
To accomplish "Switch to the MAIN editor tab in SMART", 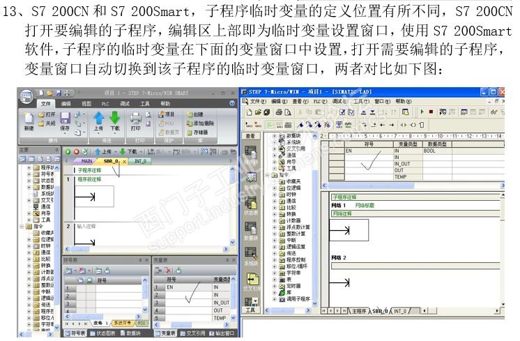I will [86, 161].
